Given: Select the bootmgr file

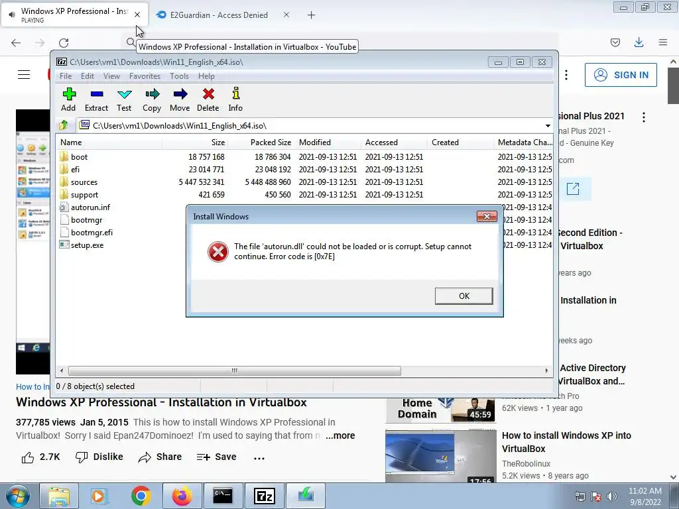Looking at the screenshot, I should [86, 220].
